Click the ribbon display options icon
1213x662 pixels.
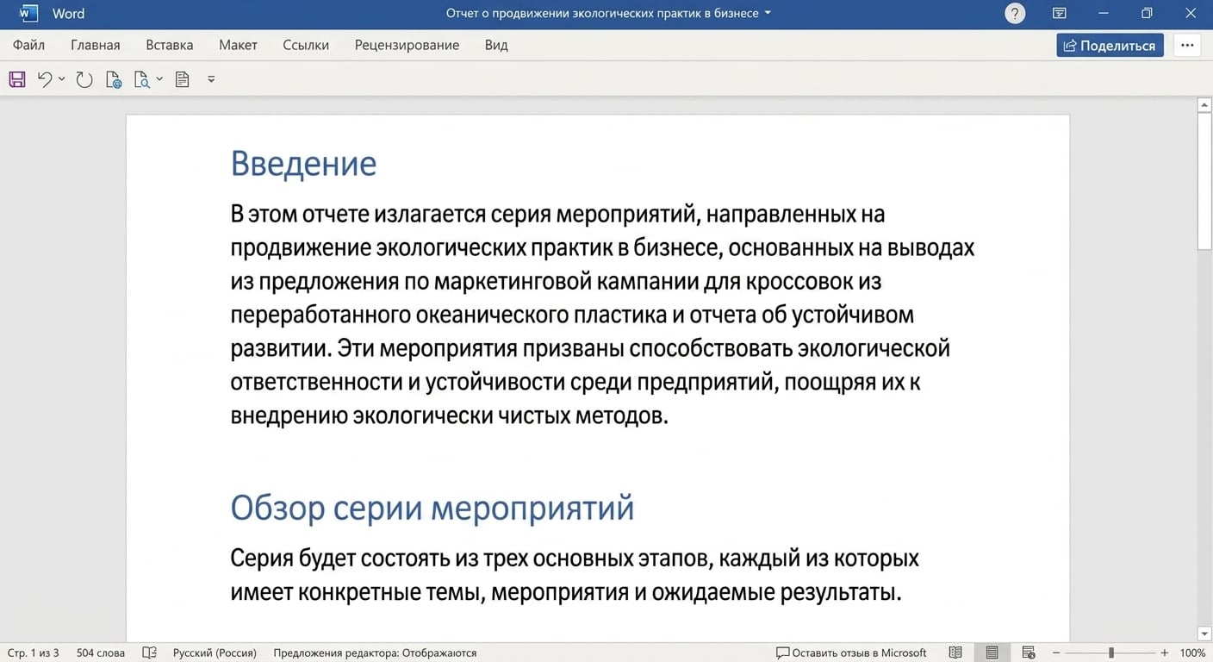pos(1060,14)
